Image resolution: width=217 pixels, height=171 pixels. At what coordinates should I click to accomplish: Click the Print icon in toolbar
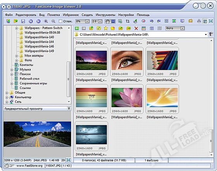coord(199,21)
